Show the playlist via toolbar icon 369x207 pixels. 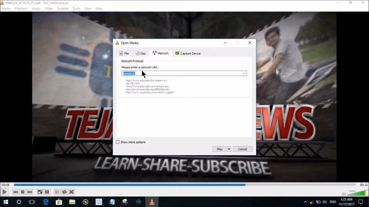[57, 192]
